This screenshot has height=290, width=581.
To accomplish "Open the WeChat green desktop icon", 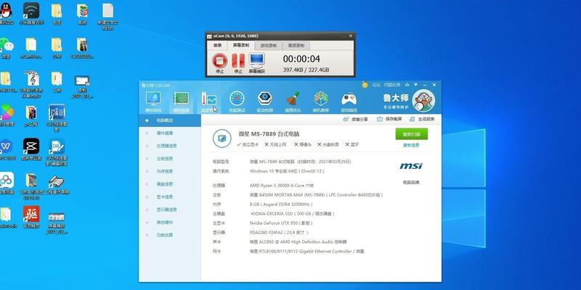I will pos(6,45).
